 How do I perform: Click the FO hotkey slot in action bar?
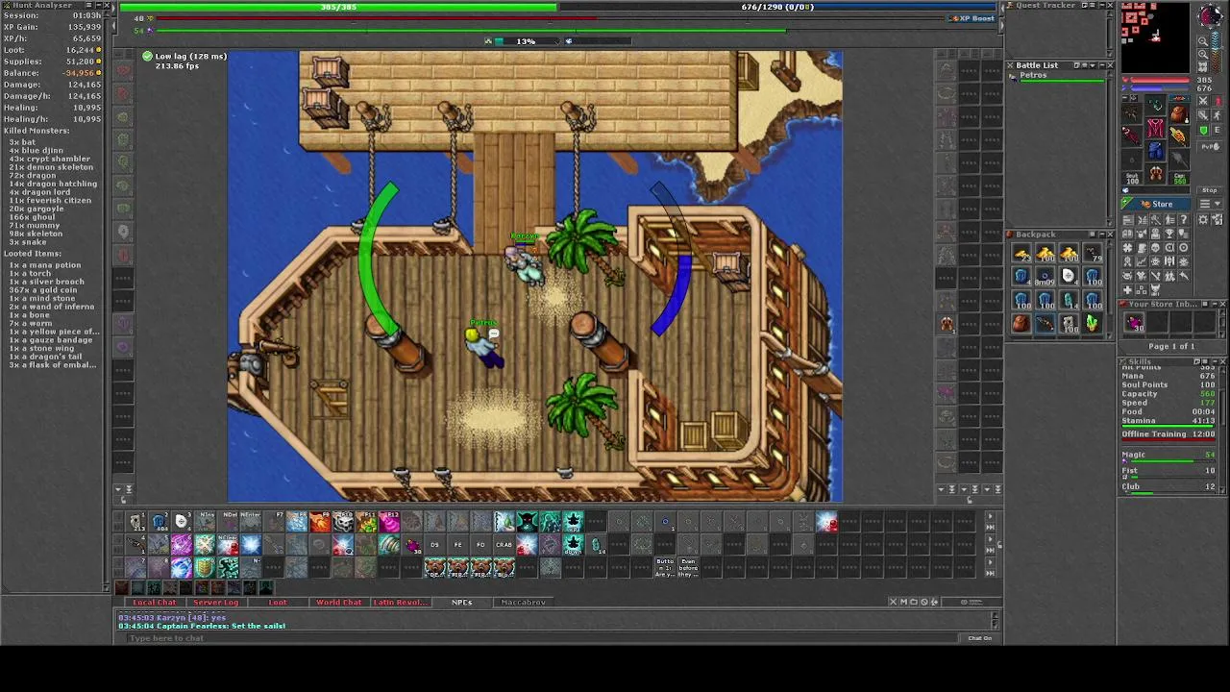point(480,545)
